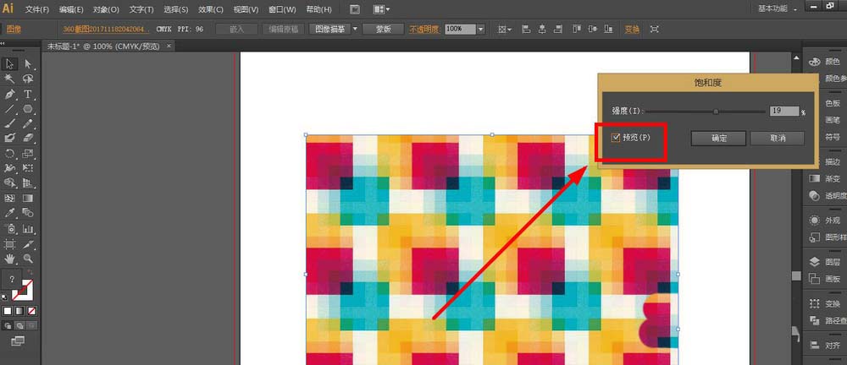This screenshot has height=365, width=847.
Task: Select the Artboard tool
Action: click(9, 243)
